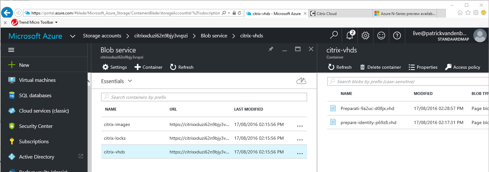Viewport: 489px width, 172px height.
Task: Pin the Blob service blade
Action: pos(271,49)
